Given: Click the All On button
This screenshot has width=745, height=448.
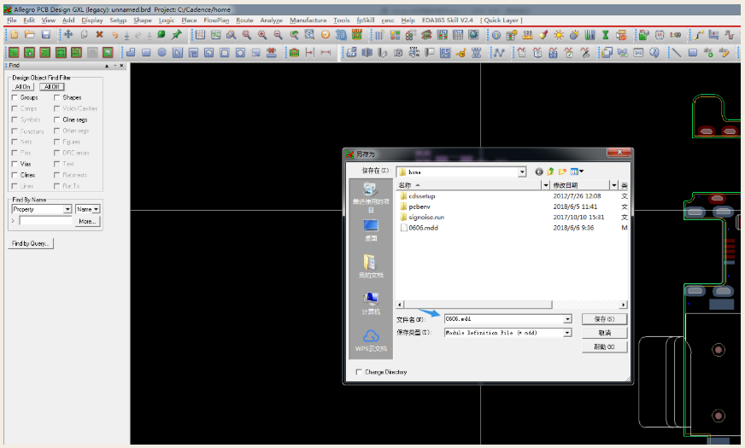Looking at the screenshot, I should (22, 87).
